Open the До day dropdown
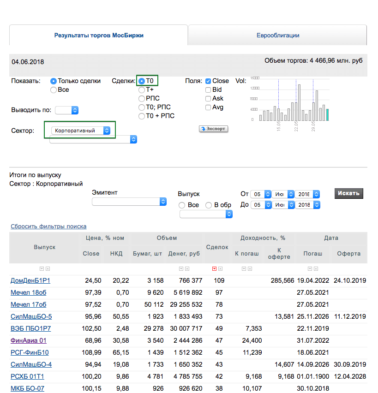378x393 pixels. coord(261,205)
